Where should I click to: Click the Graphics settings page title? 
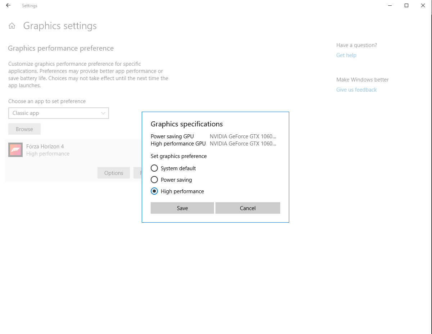(x=60, y=26)
